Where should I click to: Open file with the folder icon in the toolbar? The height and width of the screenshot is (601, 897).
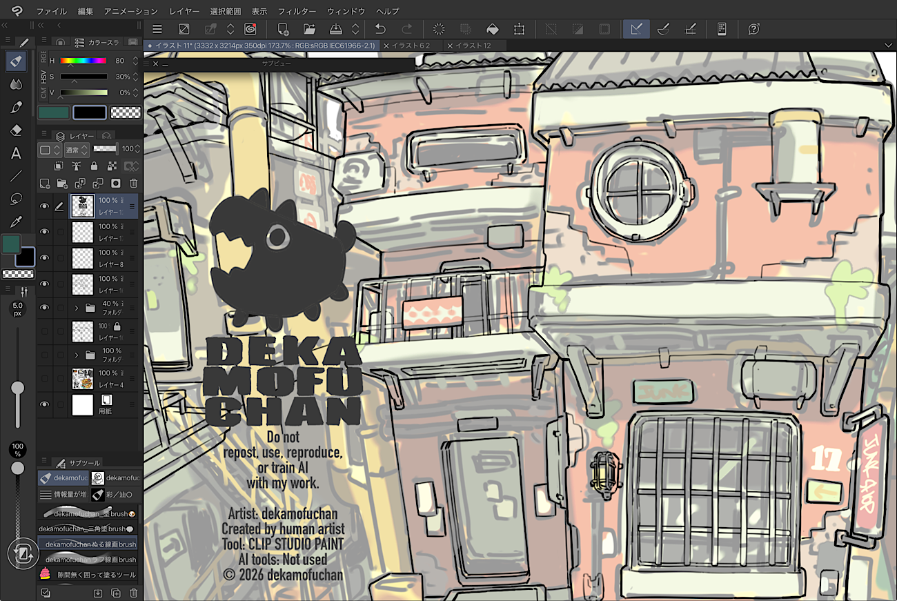click(x=309, y=29)
